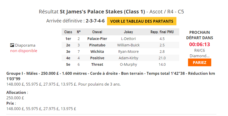The image size is (228, 116).
Task: Select horse name Pinatubo
Action: tap(97, 45)
